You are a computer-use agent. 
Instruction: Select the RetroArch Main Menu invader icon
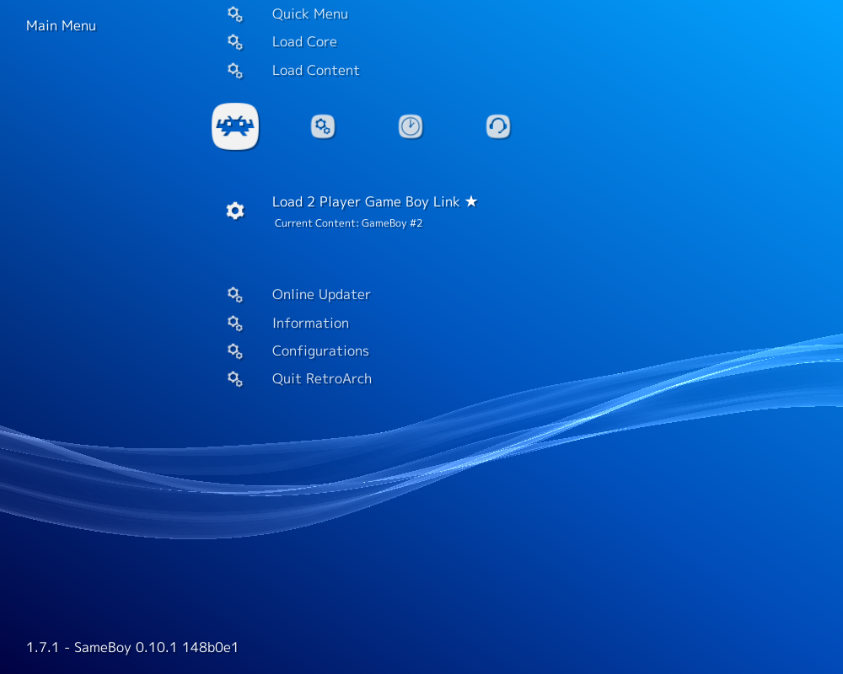pos(235,126)
